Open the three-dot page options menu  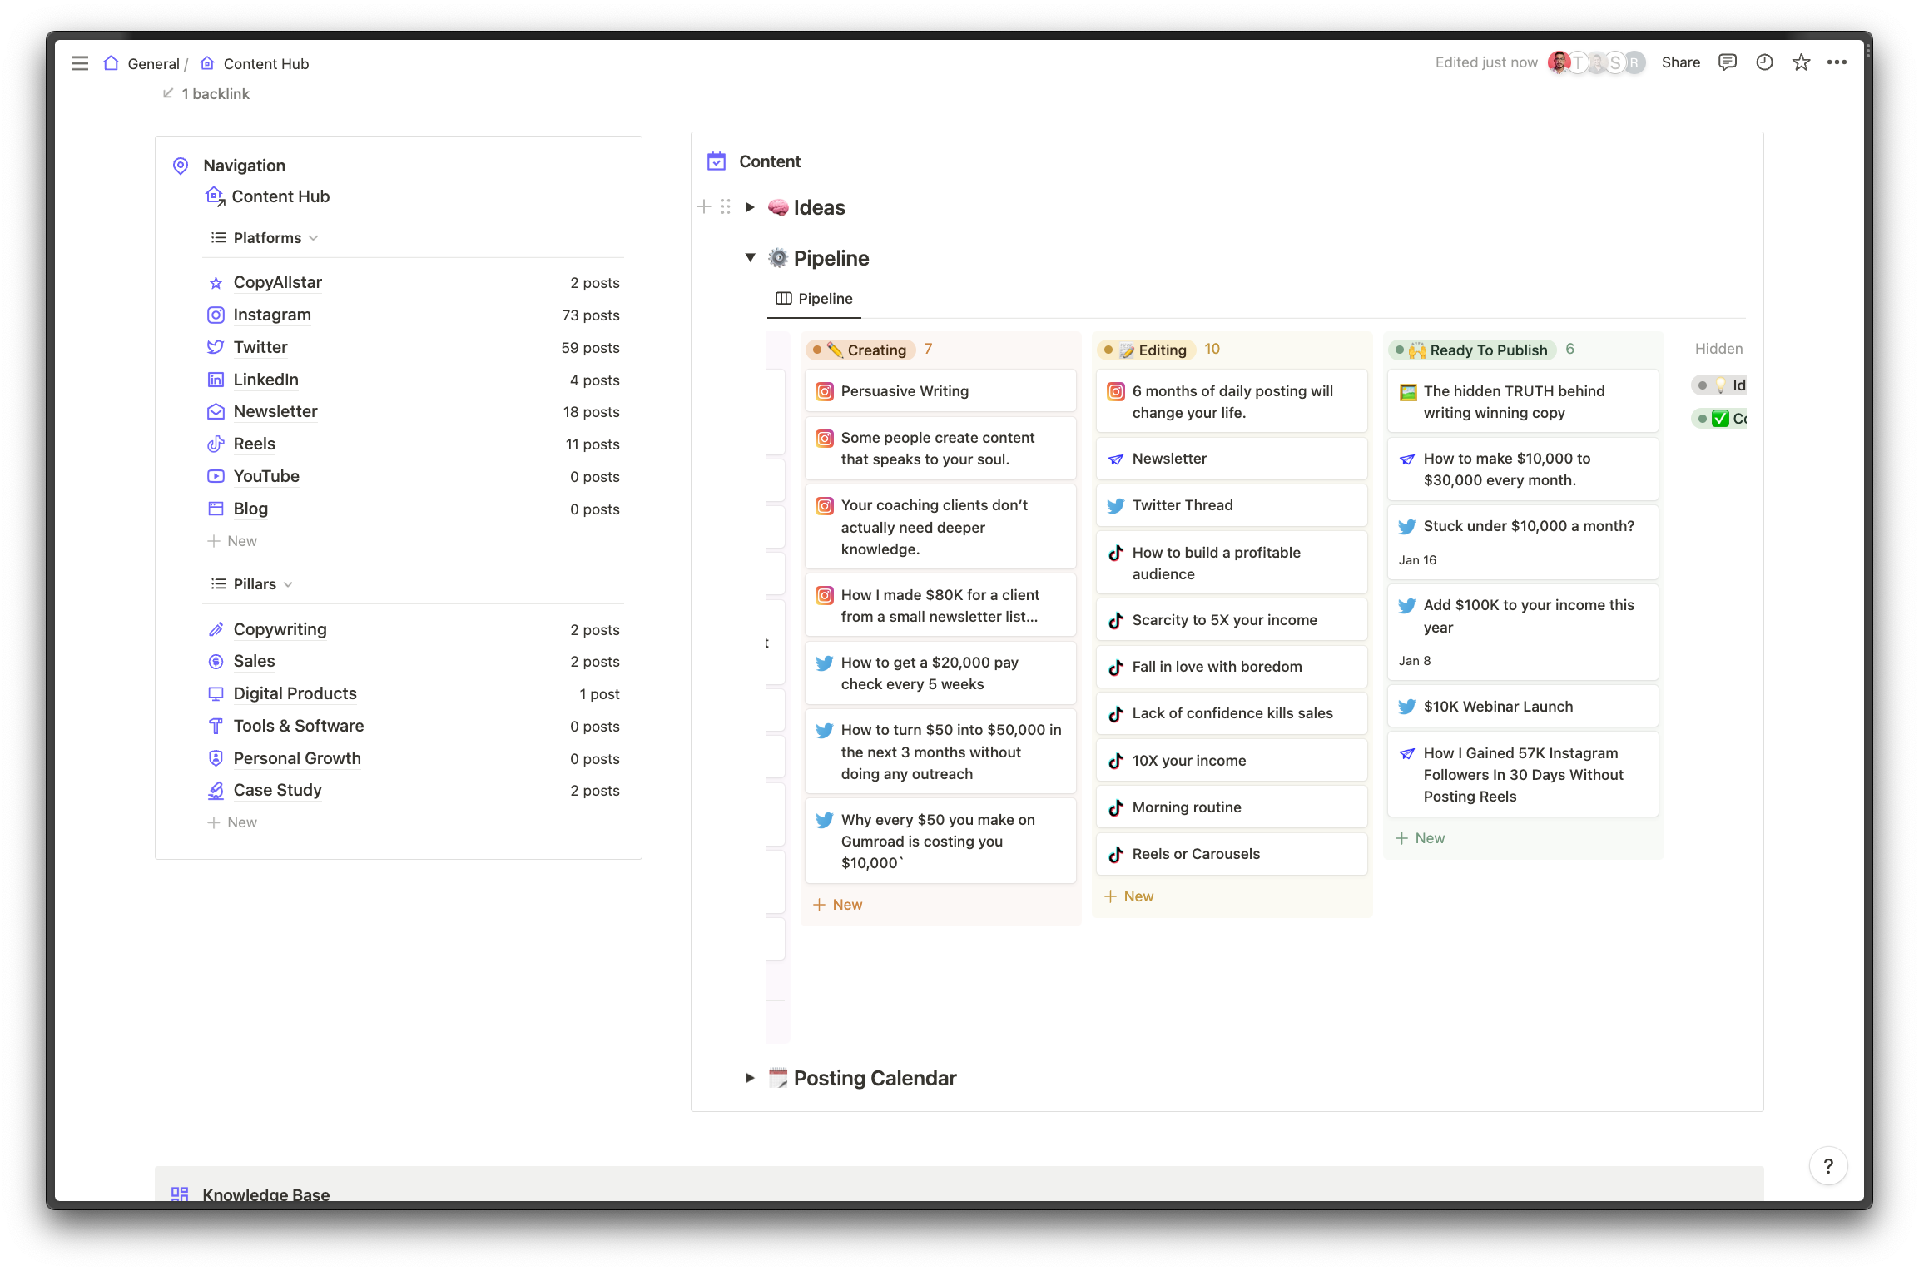pos(1837,62)
